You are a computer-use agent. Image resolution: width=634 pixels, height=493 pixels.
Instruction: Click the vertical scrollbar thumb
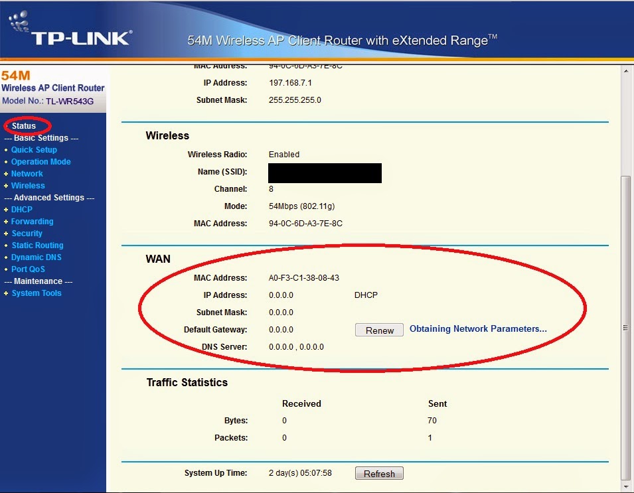(626, 327)
